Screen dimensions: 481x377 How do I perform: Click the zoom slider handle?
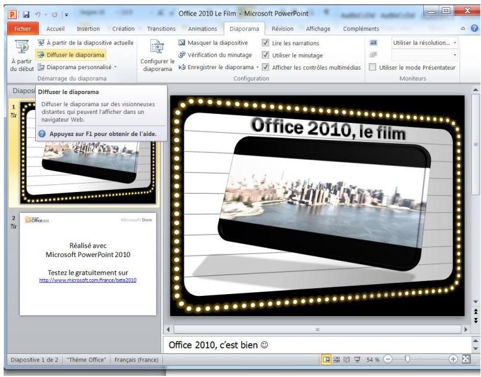pos(407,359)
